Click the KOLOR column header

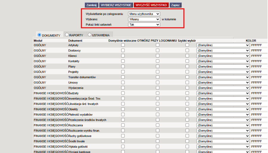pos(251,41)
